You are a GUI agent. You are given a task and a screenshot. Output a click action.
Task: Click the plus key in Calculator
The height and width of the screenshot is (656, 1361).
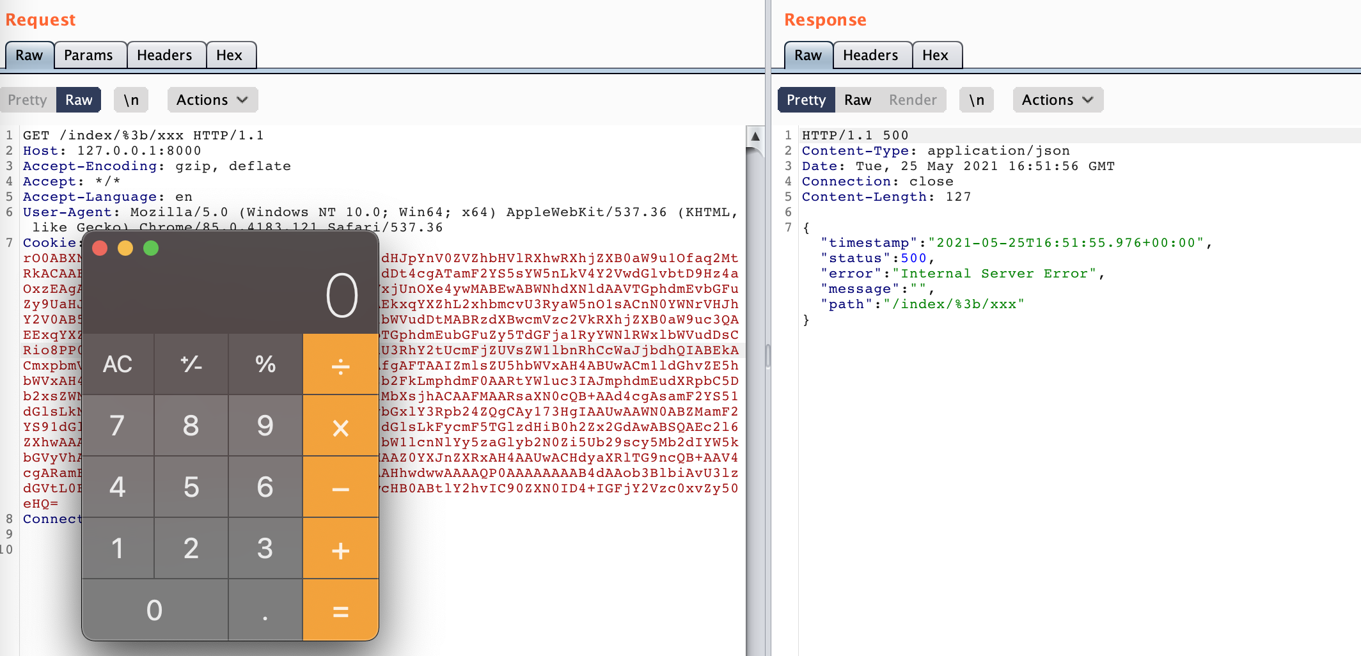coord(341,549)
